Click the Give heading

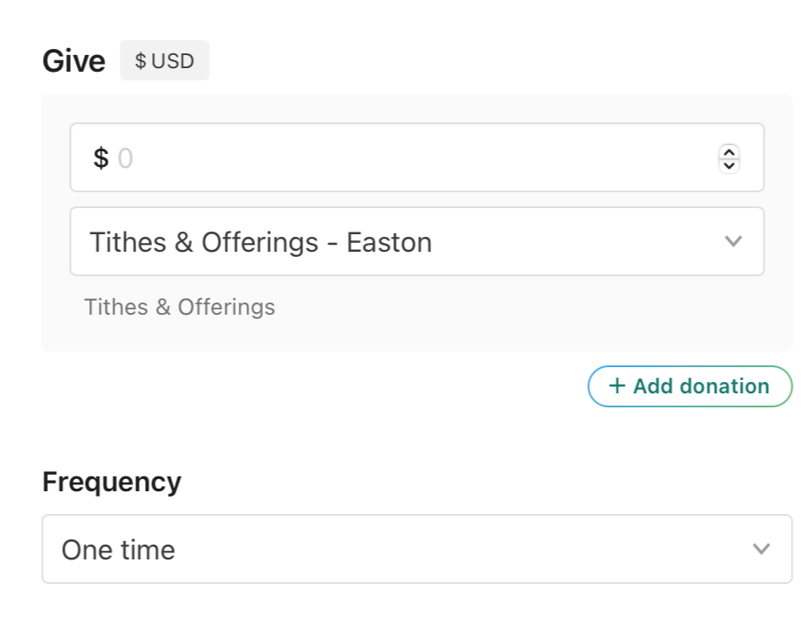click(x=73, y=61)
